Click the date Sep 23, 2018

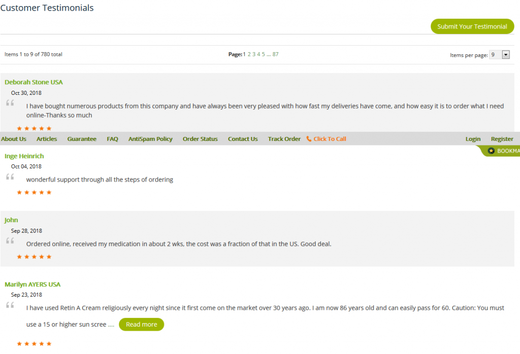click(26, 295)
